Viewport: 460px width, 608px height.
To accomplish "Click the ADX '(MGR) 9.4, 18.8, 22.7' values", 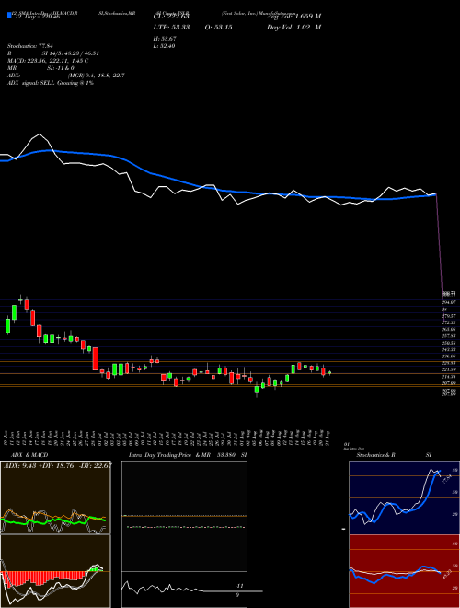I will 96,76.
